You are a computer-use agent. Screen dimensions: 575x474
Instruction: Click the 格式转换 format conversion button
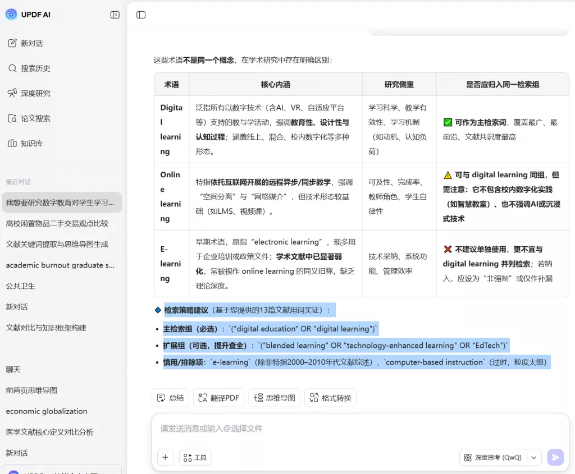[330, 398]
